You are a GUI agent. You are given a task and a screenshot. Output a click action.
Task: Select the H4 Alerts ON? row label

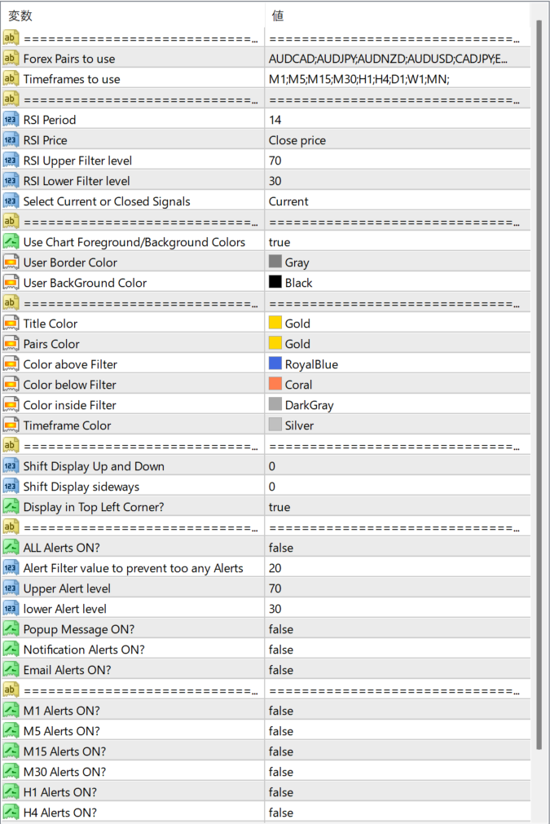(x=59, y=813)
